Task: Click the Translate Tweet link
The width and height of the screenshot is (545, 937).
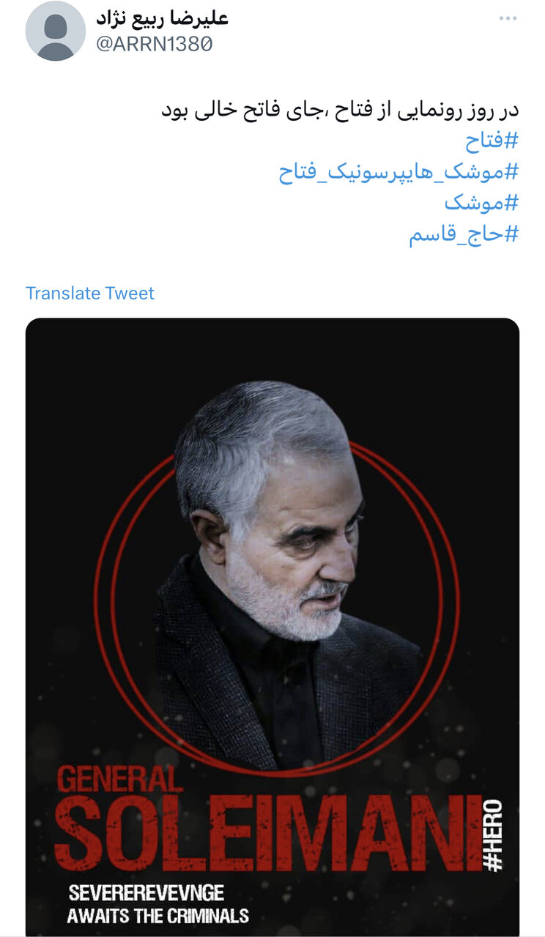Action: (x=90, y=294)
